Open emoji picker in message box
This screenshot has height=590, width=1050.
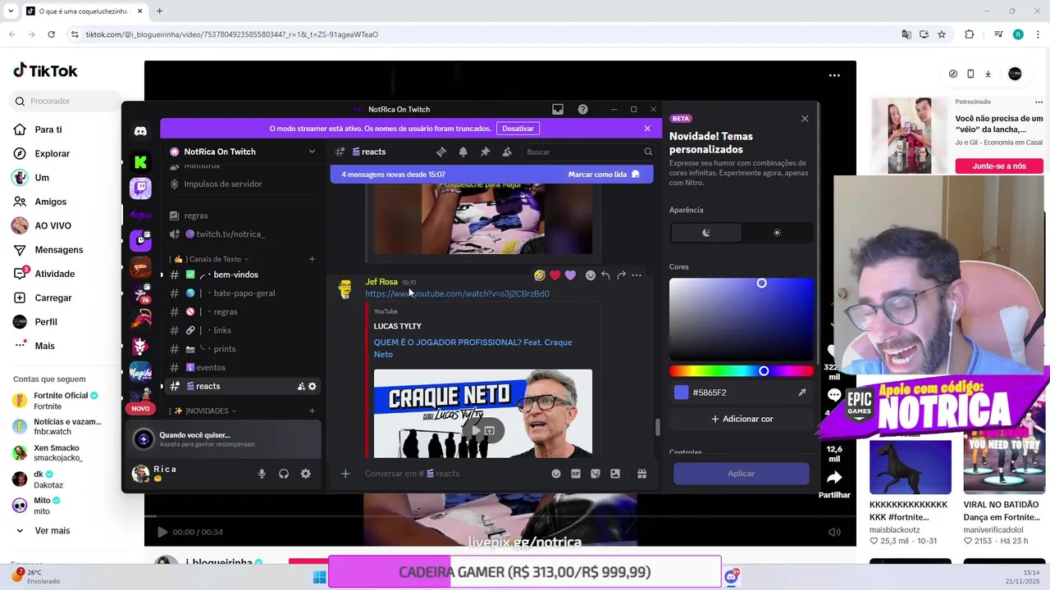556,474
